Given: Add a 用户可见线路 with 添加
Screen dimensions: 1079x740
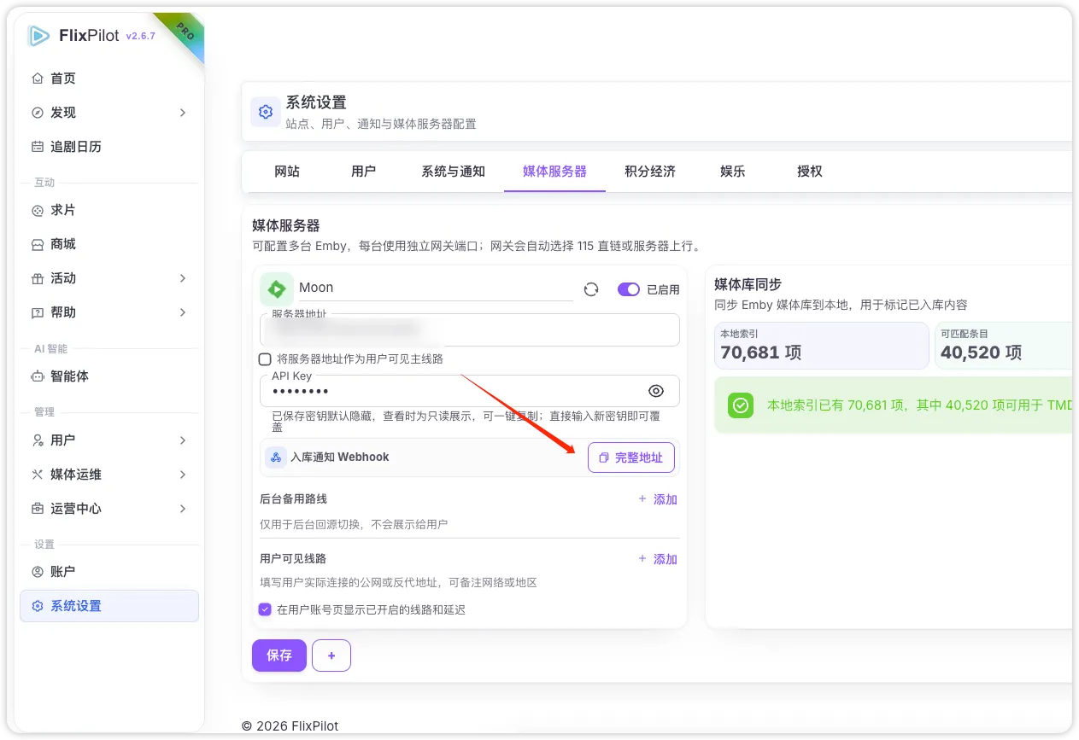Looking at the screenshot, I should (658, 559).
